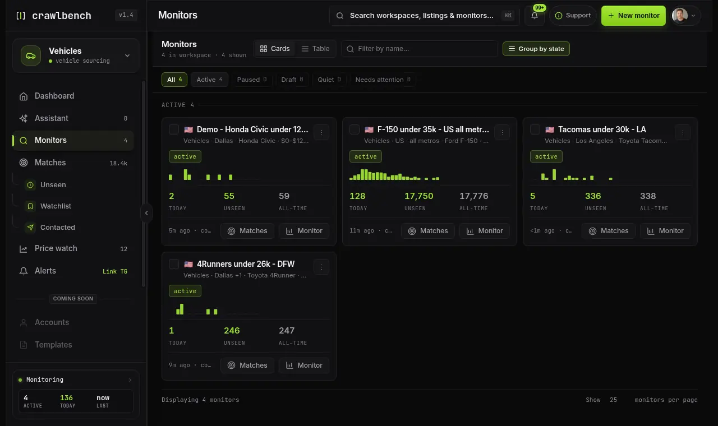
Task: Click the Support button
Action: [573, 16]
